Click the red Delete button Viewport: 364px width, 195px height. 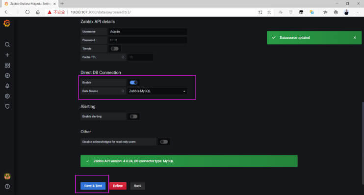tap(118, 186)
